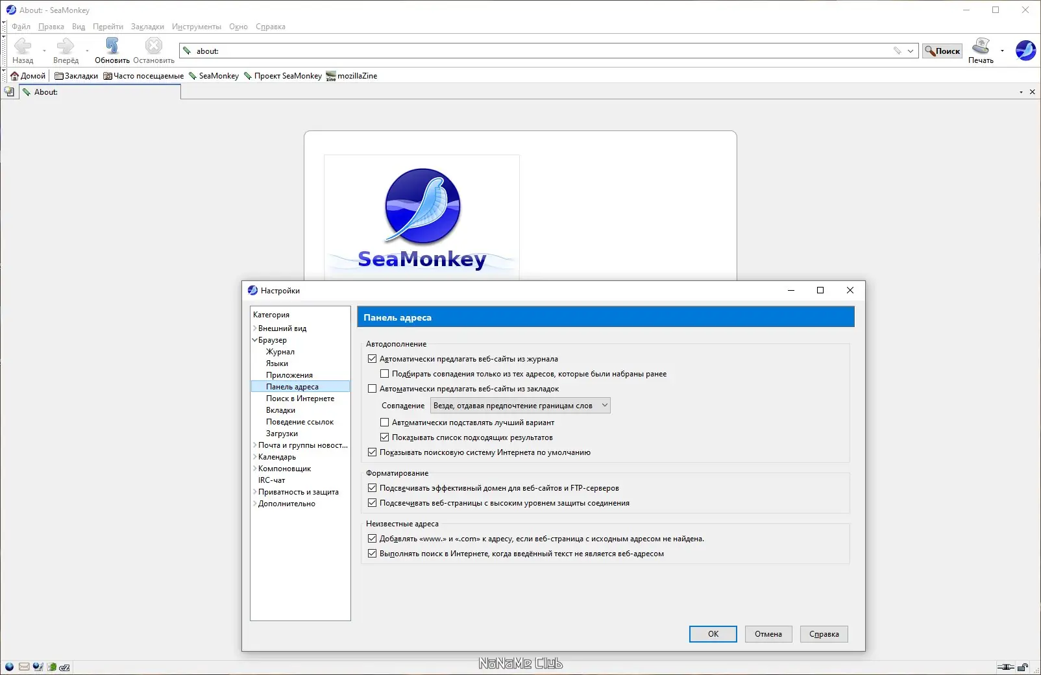Select Вкладки in category tree
This screenshot has height=675, width=1041.
point(280,410)
